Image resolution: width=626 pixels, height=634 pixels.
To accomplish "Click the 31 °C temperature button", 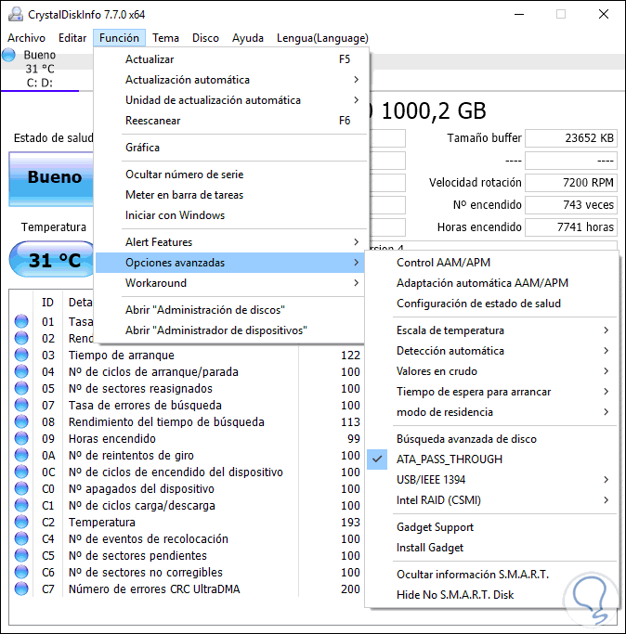I will [52, 259].
